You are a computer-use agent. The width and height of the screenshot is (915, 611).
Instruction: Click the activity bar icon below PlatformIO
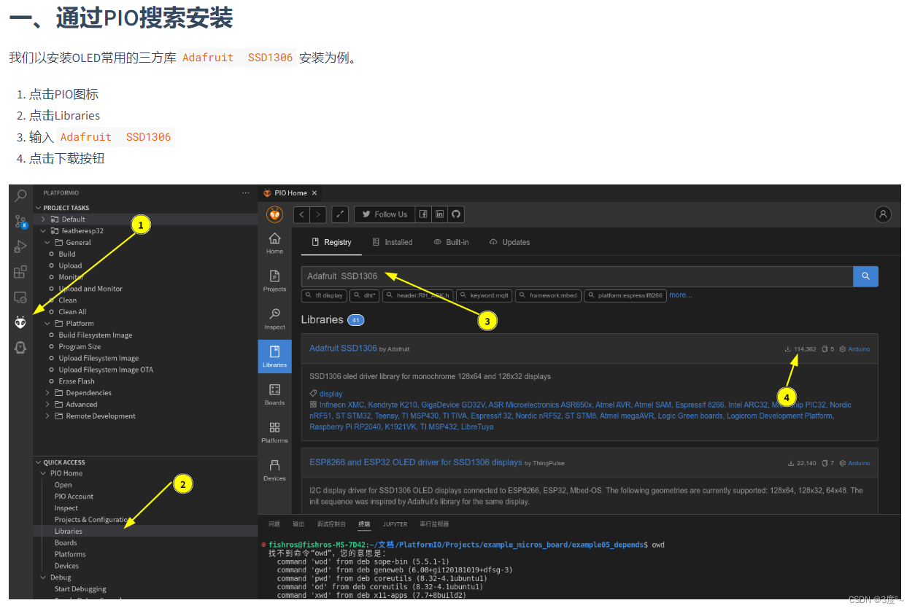(20, 348)
